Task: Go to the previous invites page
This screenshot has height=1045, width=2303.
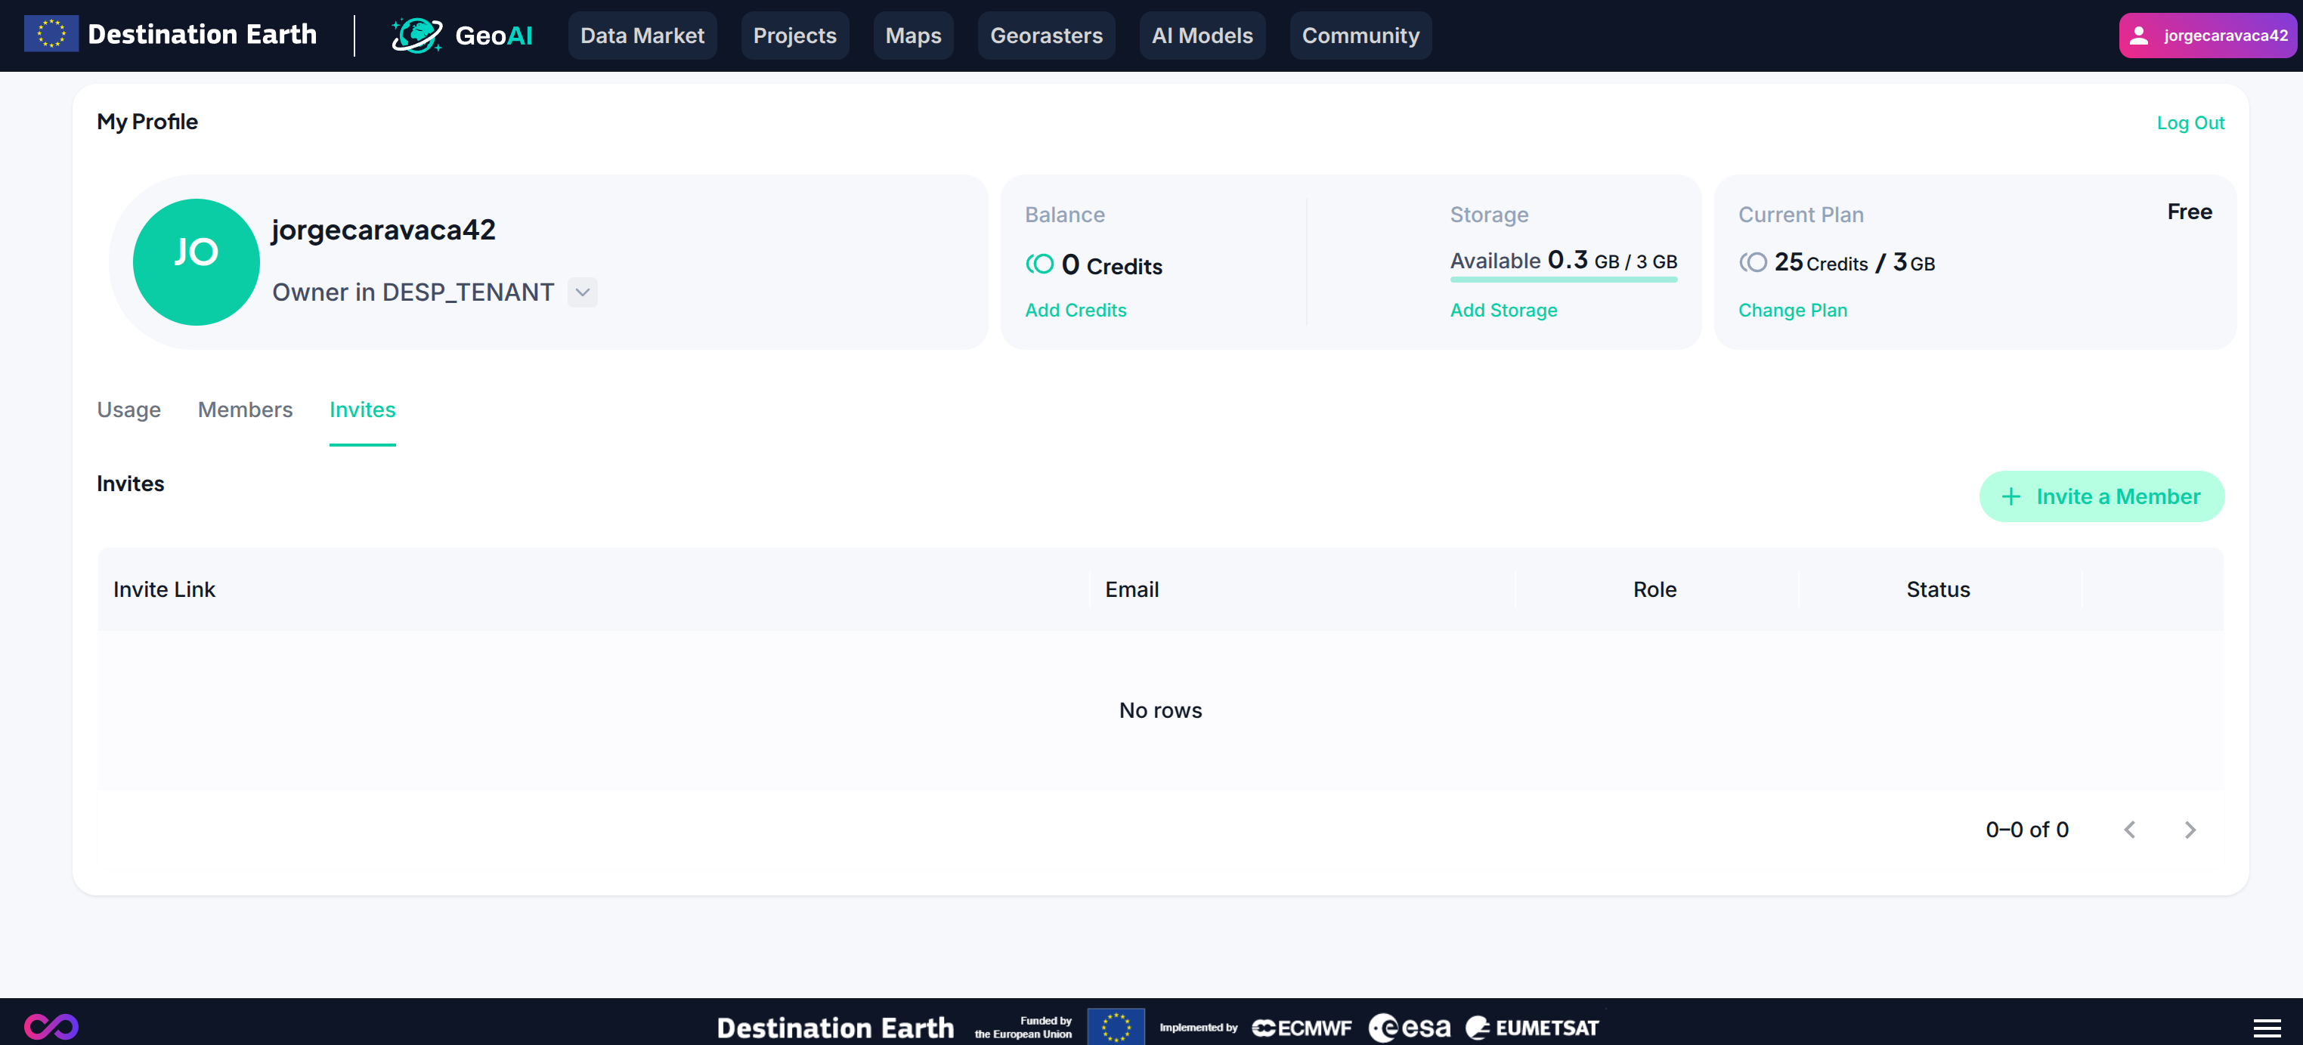Action: (2131, 829)
